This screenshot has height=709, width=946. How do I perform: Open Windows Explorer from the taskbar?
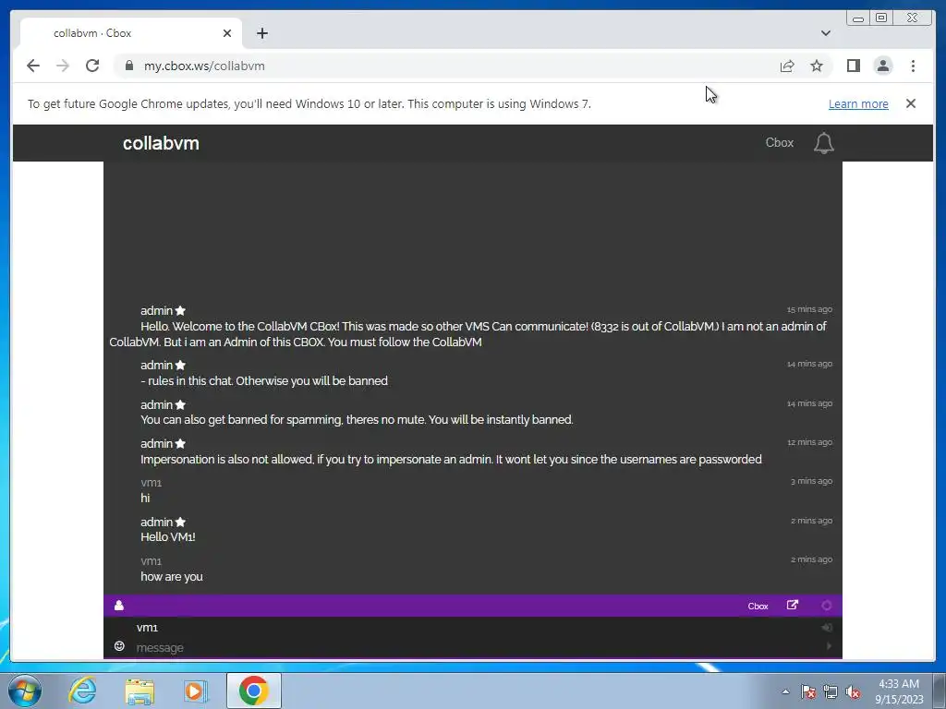coord(139,691)
